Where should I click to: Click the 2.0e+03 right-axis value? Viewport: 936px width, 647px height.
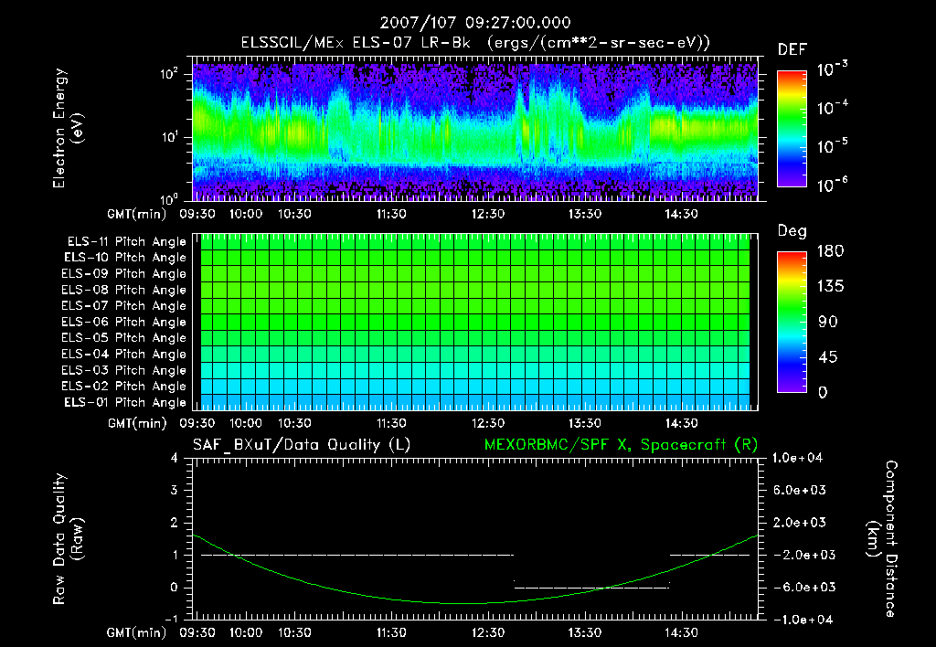pyautogui.click(x=800, y=523)
